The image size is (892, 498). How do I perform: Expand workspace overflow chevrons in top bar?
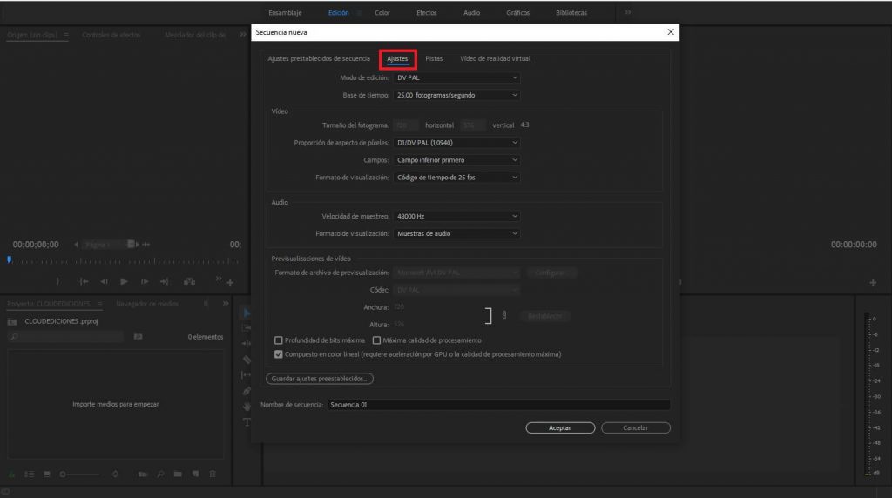(x=627, y=12)
